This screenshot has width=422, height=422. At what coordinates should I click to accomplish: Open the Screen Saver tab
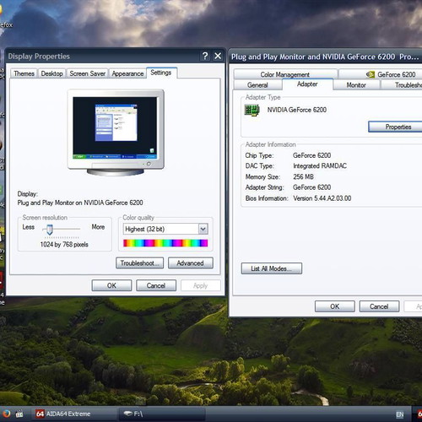pos(88,73)
